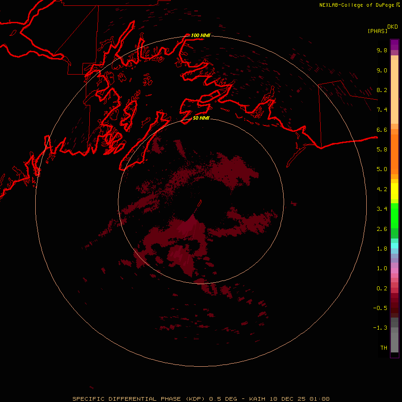Select the 2.6 legend value
The image size is (402, 402).
point(382,229)
